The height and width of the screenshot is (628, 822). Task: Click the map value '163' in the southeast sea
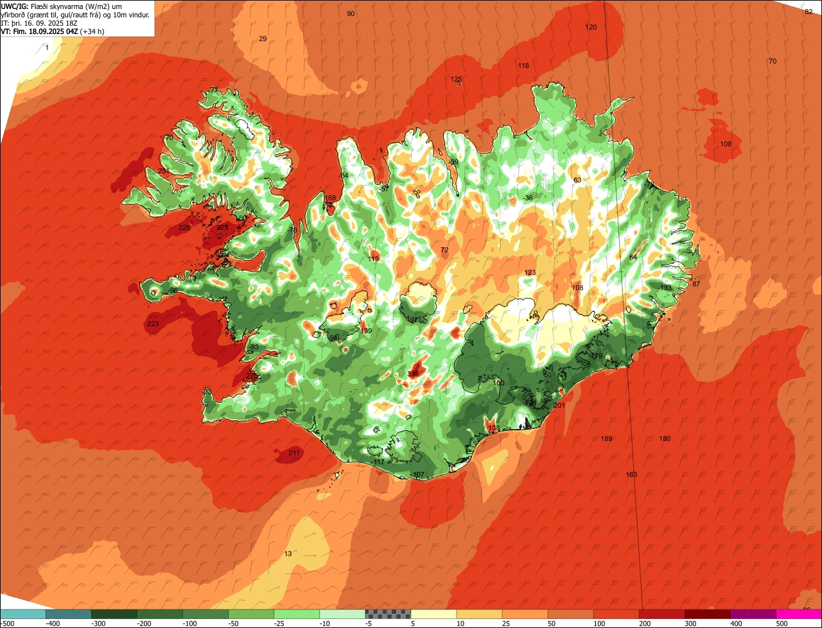(631, 475)
